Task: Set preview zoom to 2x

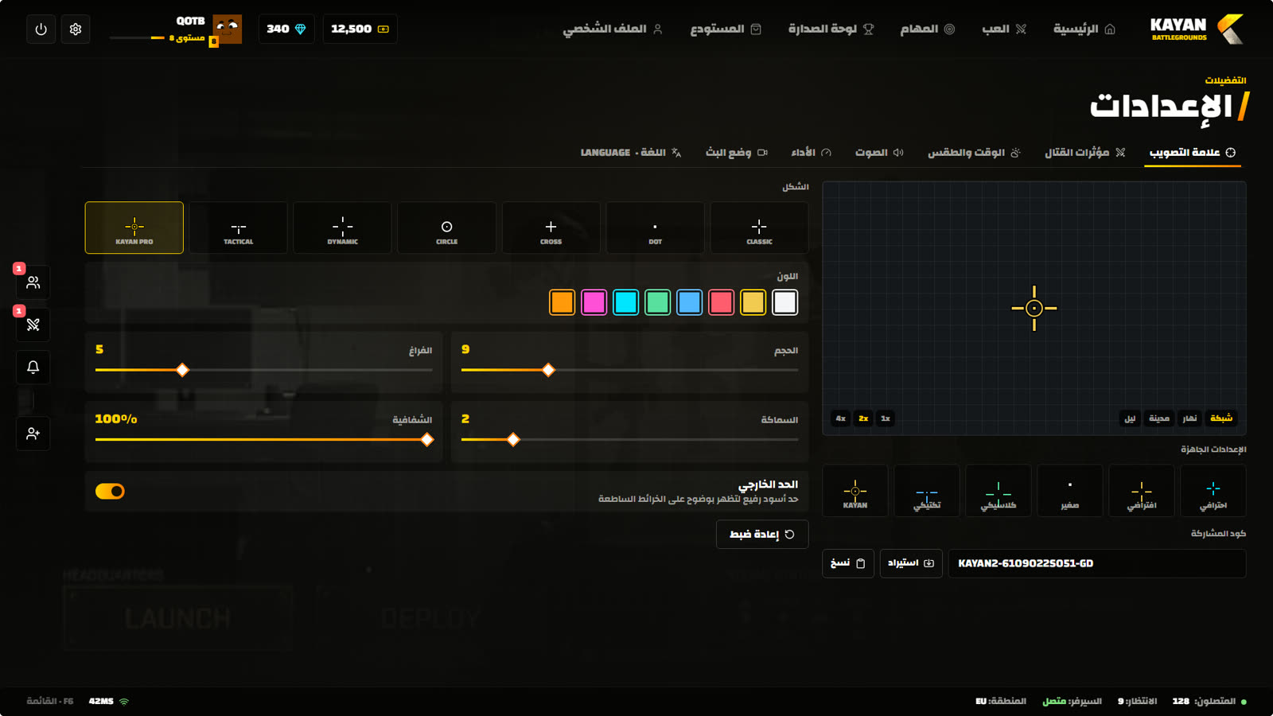Action: tap(863, 418)
